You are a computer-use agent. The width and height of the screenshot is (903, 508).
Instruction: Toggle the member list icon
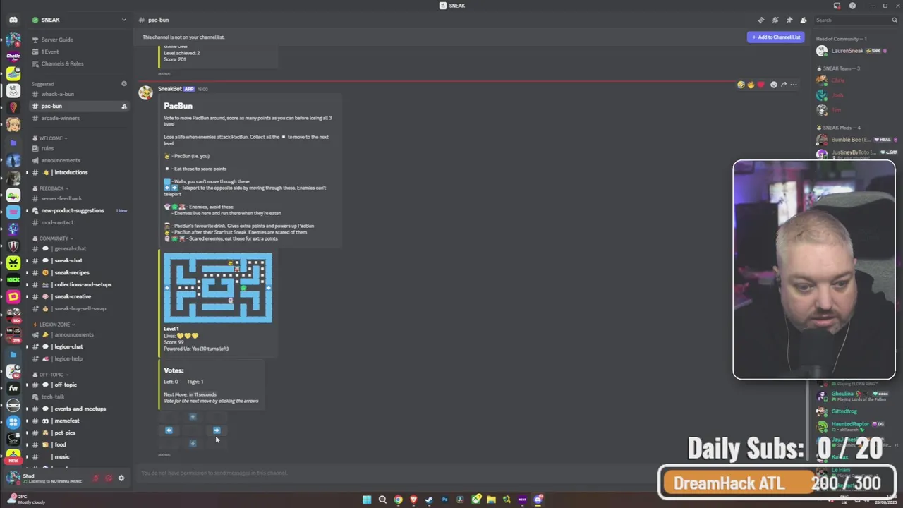pyautogui.click(x=803, y=20)
